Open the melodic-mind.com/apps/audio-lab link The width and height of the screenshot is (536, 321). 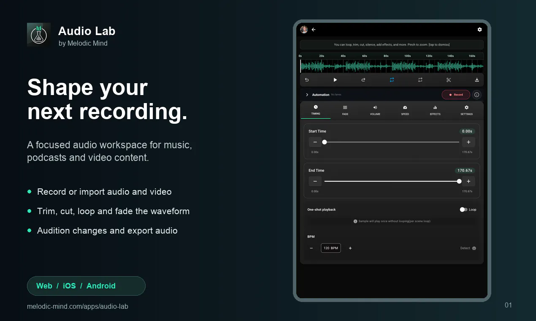[x=78, y=306]
